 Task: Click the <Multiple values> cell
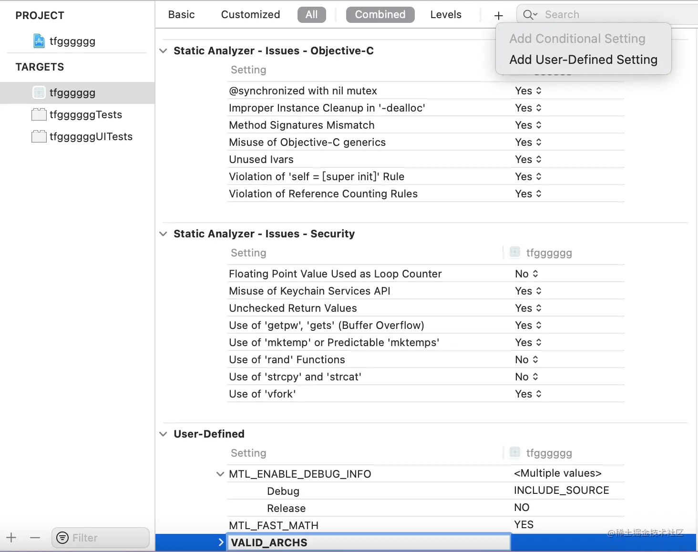pyautogui.click(x=558, y=473)
